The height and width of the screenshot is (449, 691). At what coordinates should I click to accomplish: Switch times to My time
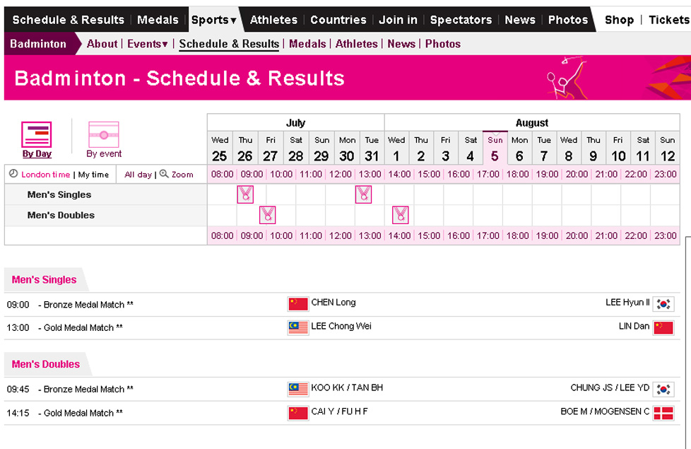tap(93, 175)
